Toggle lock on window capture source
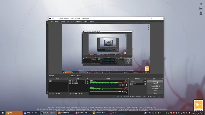Image resolution: width=205 pixels, height=115 pixels. coord(88,81)
